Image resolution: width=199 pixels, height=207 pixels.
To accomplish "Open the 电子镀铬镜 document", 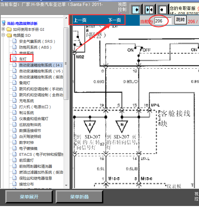I will pos(28,148).
